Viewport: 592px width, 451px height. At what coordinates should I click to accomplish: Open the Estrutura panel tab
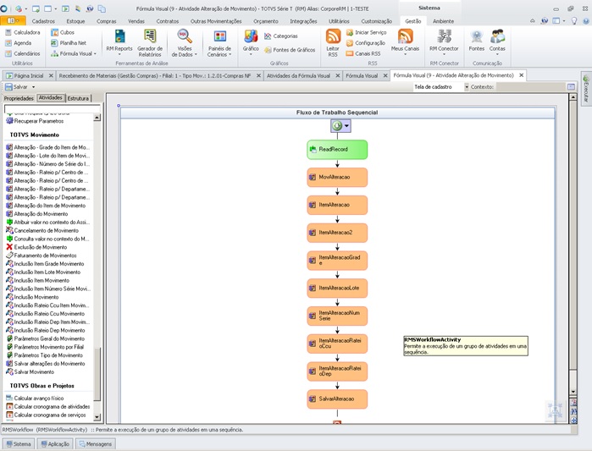pyautogui.click(x=79, y=98)
